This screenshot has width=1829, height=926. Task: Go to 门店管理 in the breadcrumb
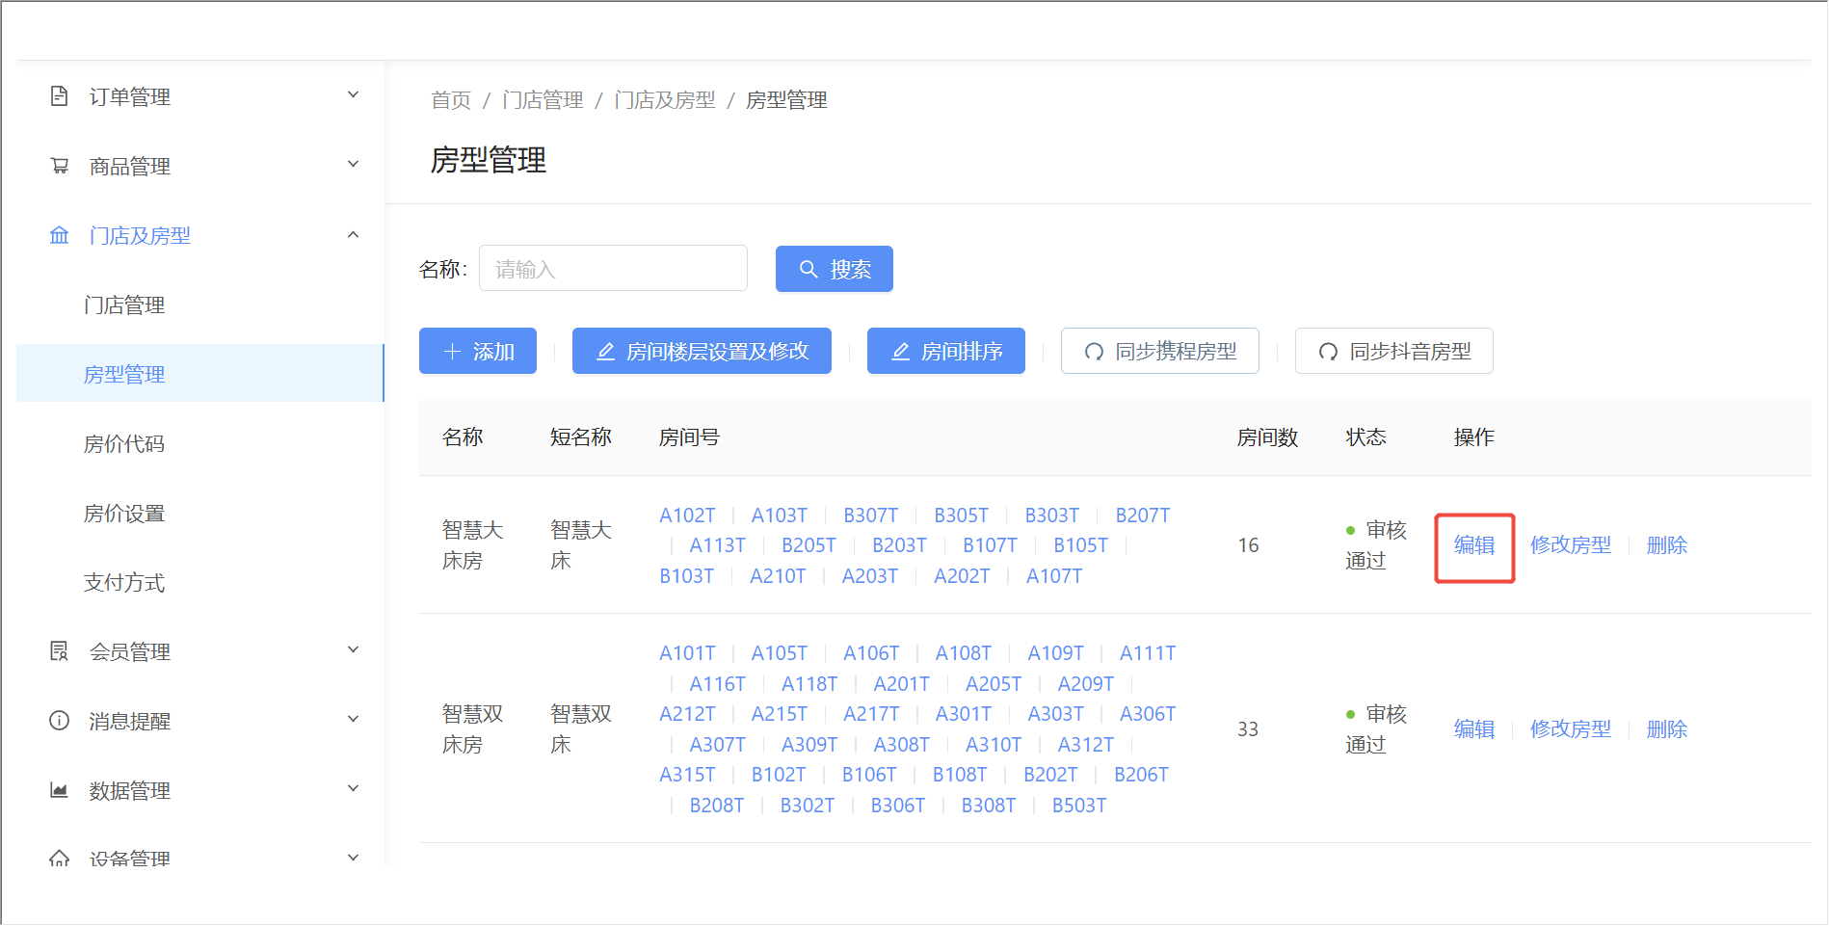(x=543, y=100)
